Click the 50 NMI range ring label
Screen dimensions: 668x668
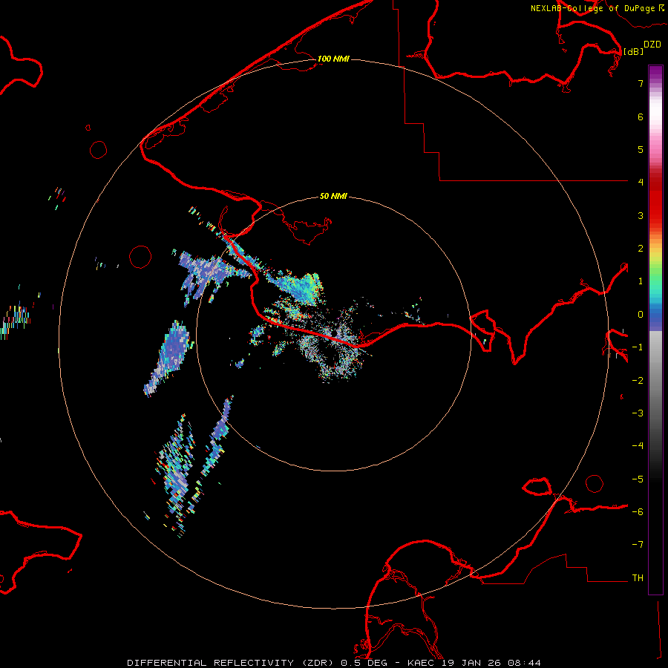(333, 196)
